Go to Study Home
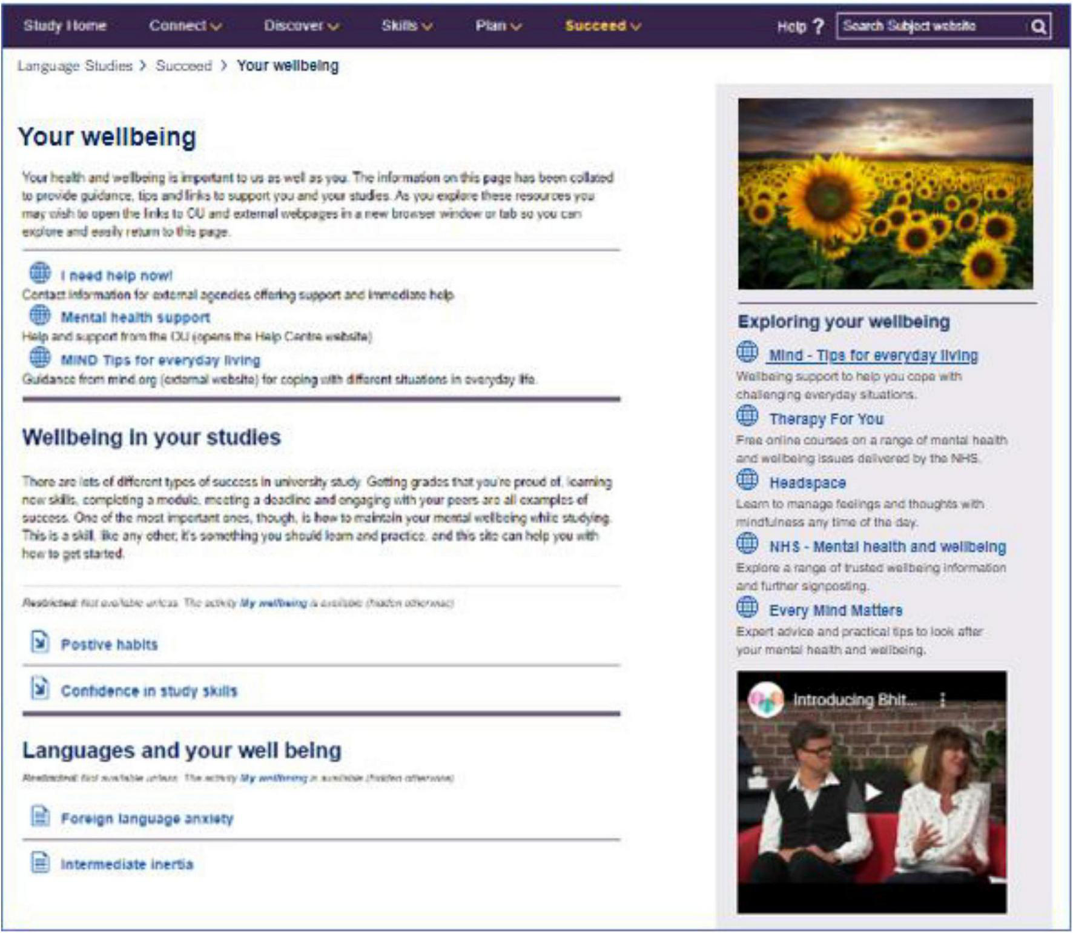 pyautogui.click(x=65, y=26)
